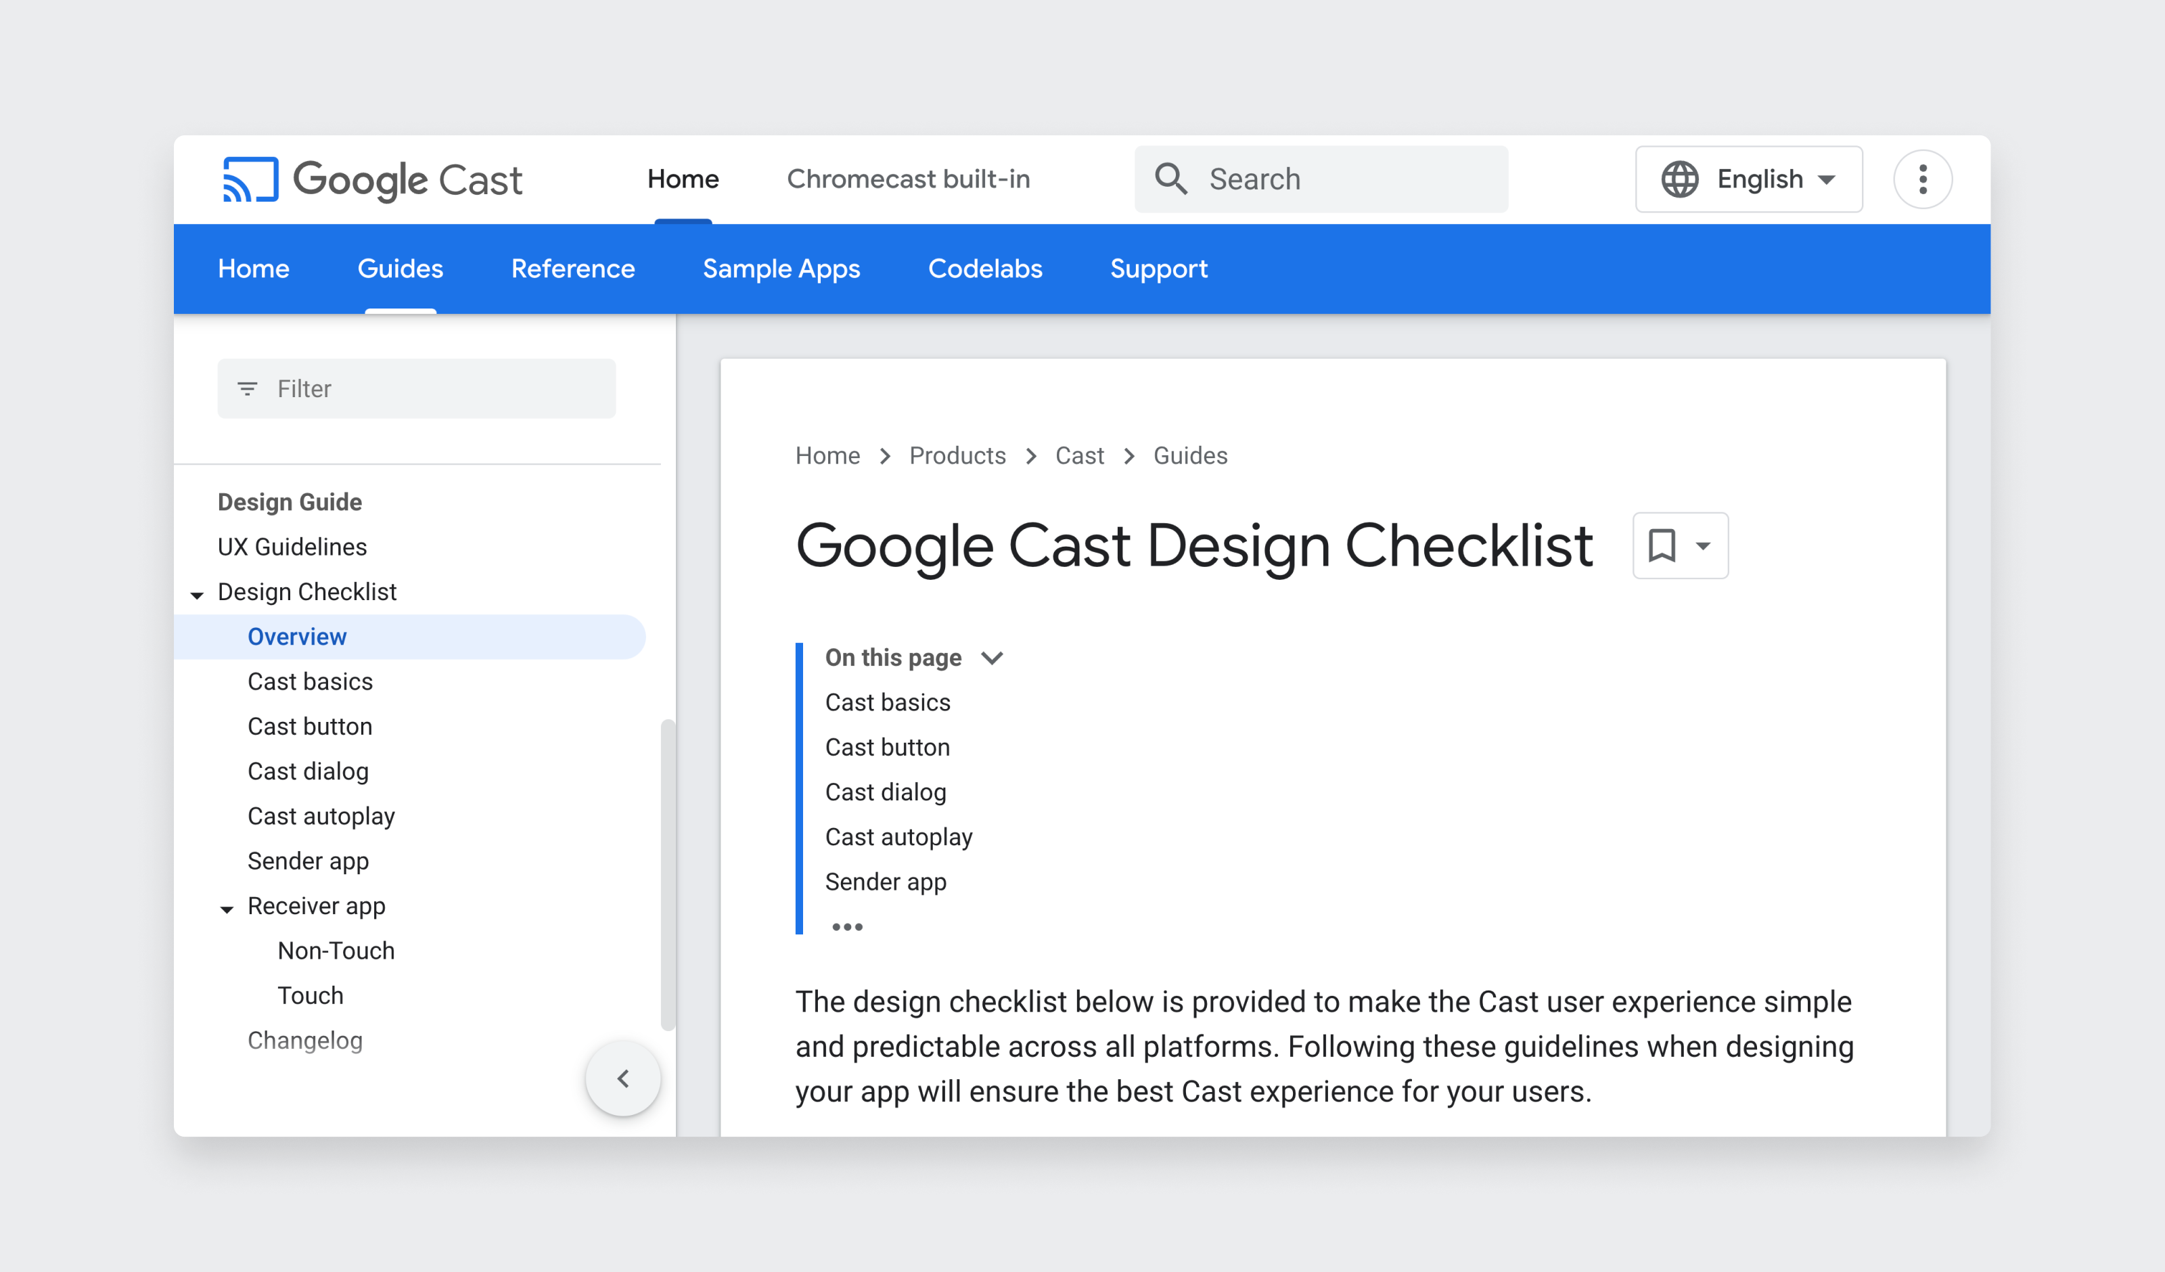
Task: Click the Products breadcrumb link
Action: 956,455
